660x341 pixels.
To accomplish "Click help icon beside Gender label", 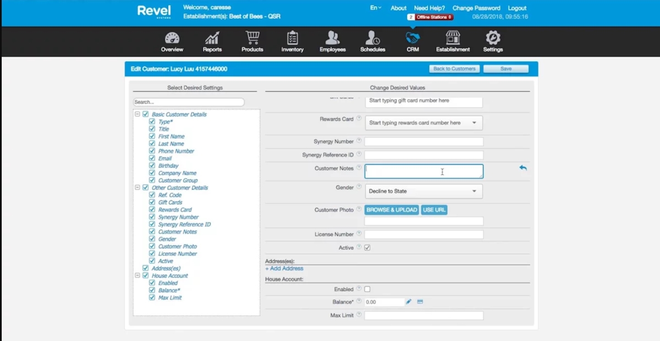I will click(359, 187).
